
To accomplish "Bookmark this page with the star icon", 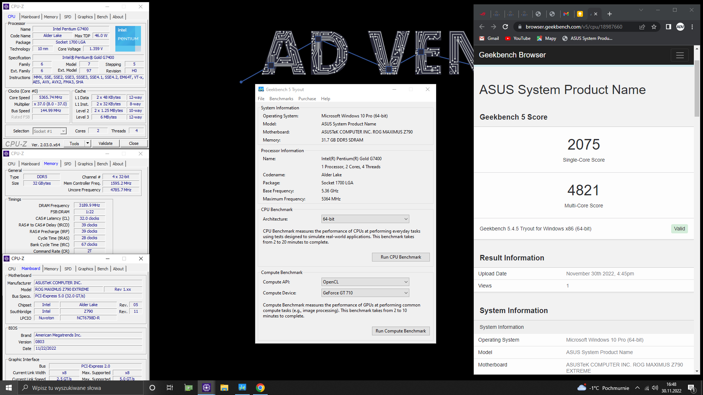I will point(654,27).
